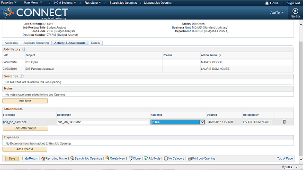
Task: Delete the pdq_job_1419.doc attachment with trash icon
Action: pyautogui.click(x=284, y=122)
